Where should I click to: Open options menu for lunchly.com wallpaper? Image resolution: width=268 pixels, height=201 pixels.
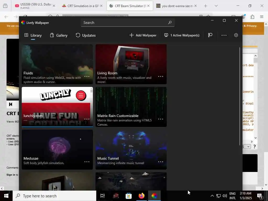pyautogui.click(x=87, y=119)
